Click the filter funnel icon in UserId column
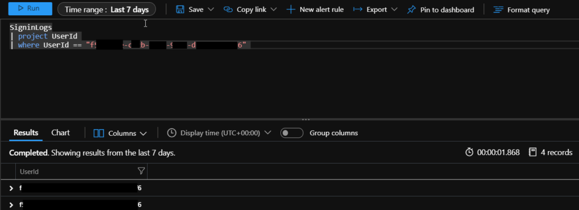 [x=141, y=171]
